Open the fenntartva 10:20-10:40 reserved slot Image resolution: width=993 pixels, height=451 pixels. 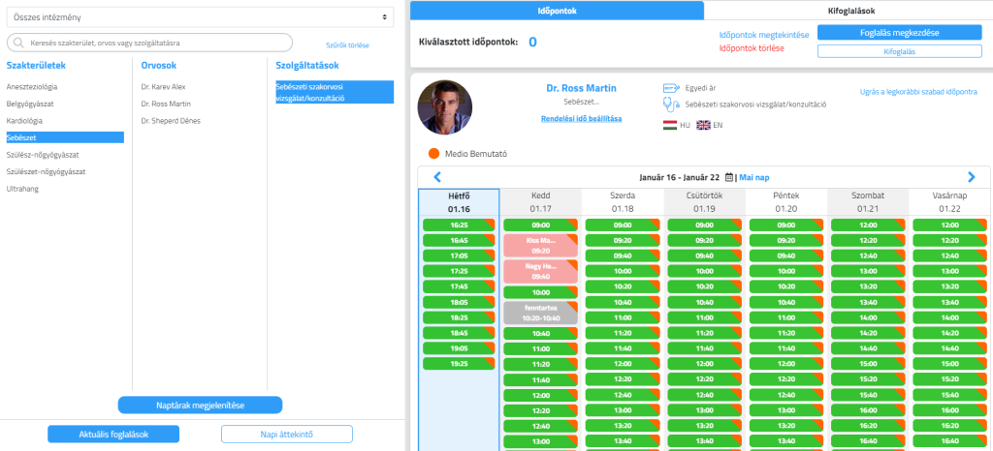541,313
